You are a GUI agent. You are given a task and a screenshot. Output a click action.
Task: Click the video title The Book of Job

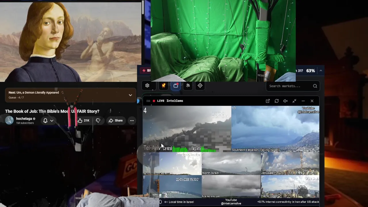click(x=52, y=111)
